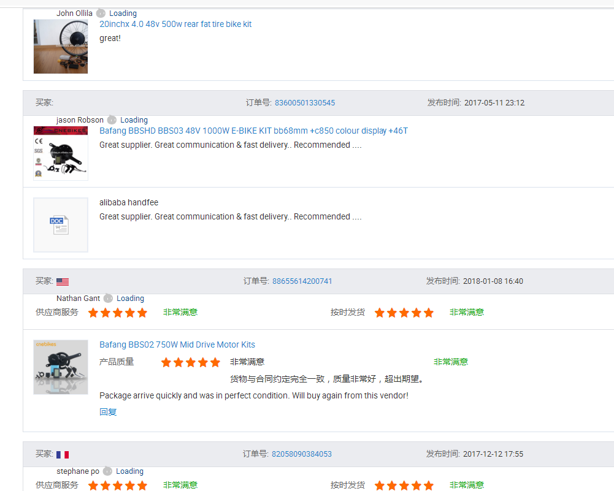614x491 pixels.
Task: Open order number 82058090384053
Action: pos(302,454)
